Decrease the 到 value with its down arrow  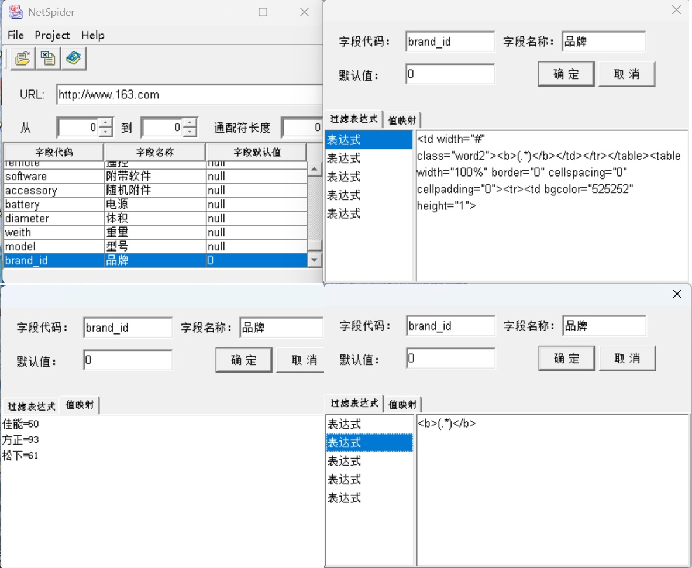pyautogui.click(x=190, y=132)
